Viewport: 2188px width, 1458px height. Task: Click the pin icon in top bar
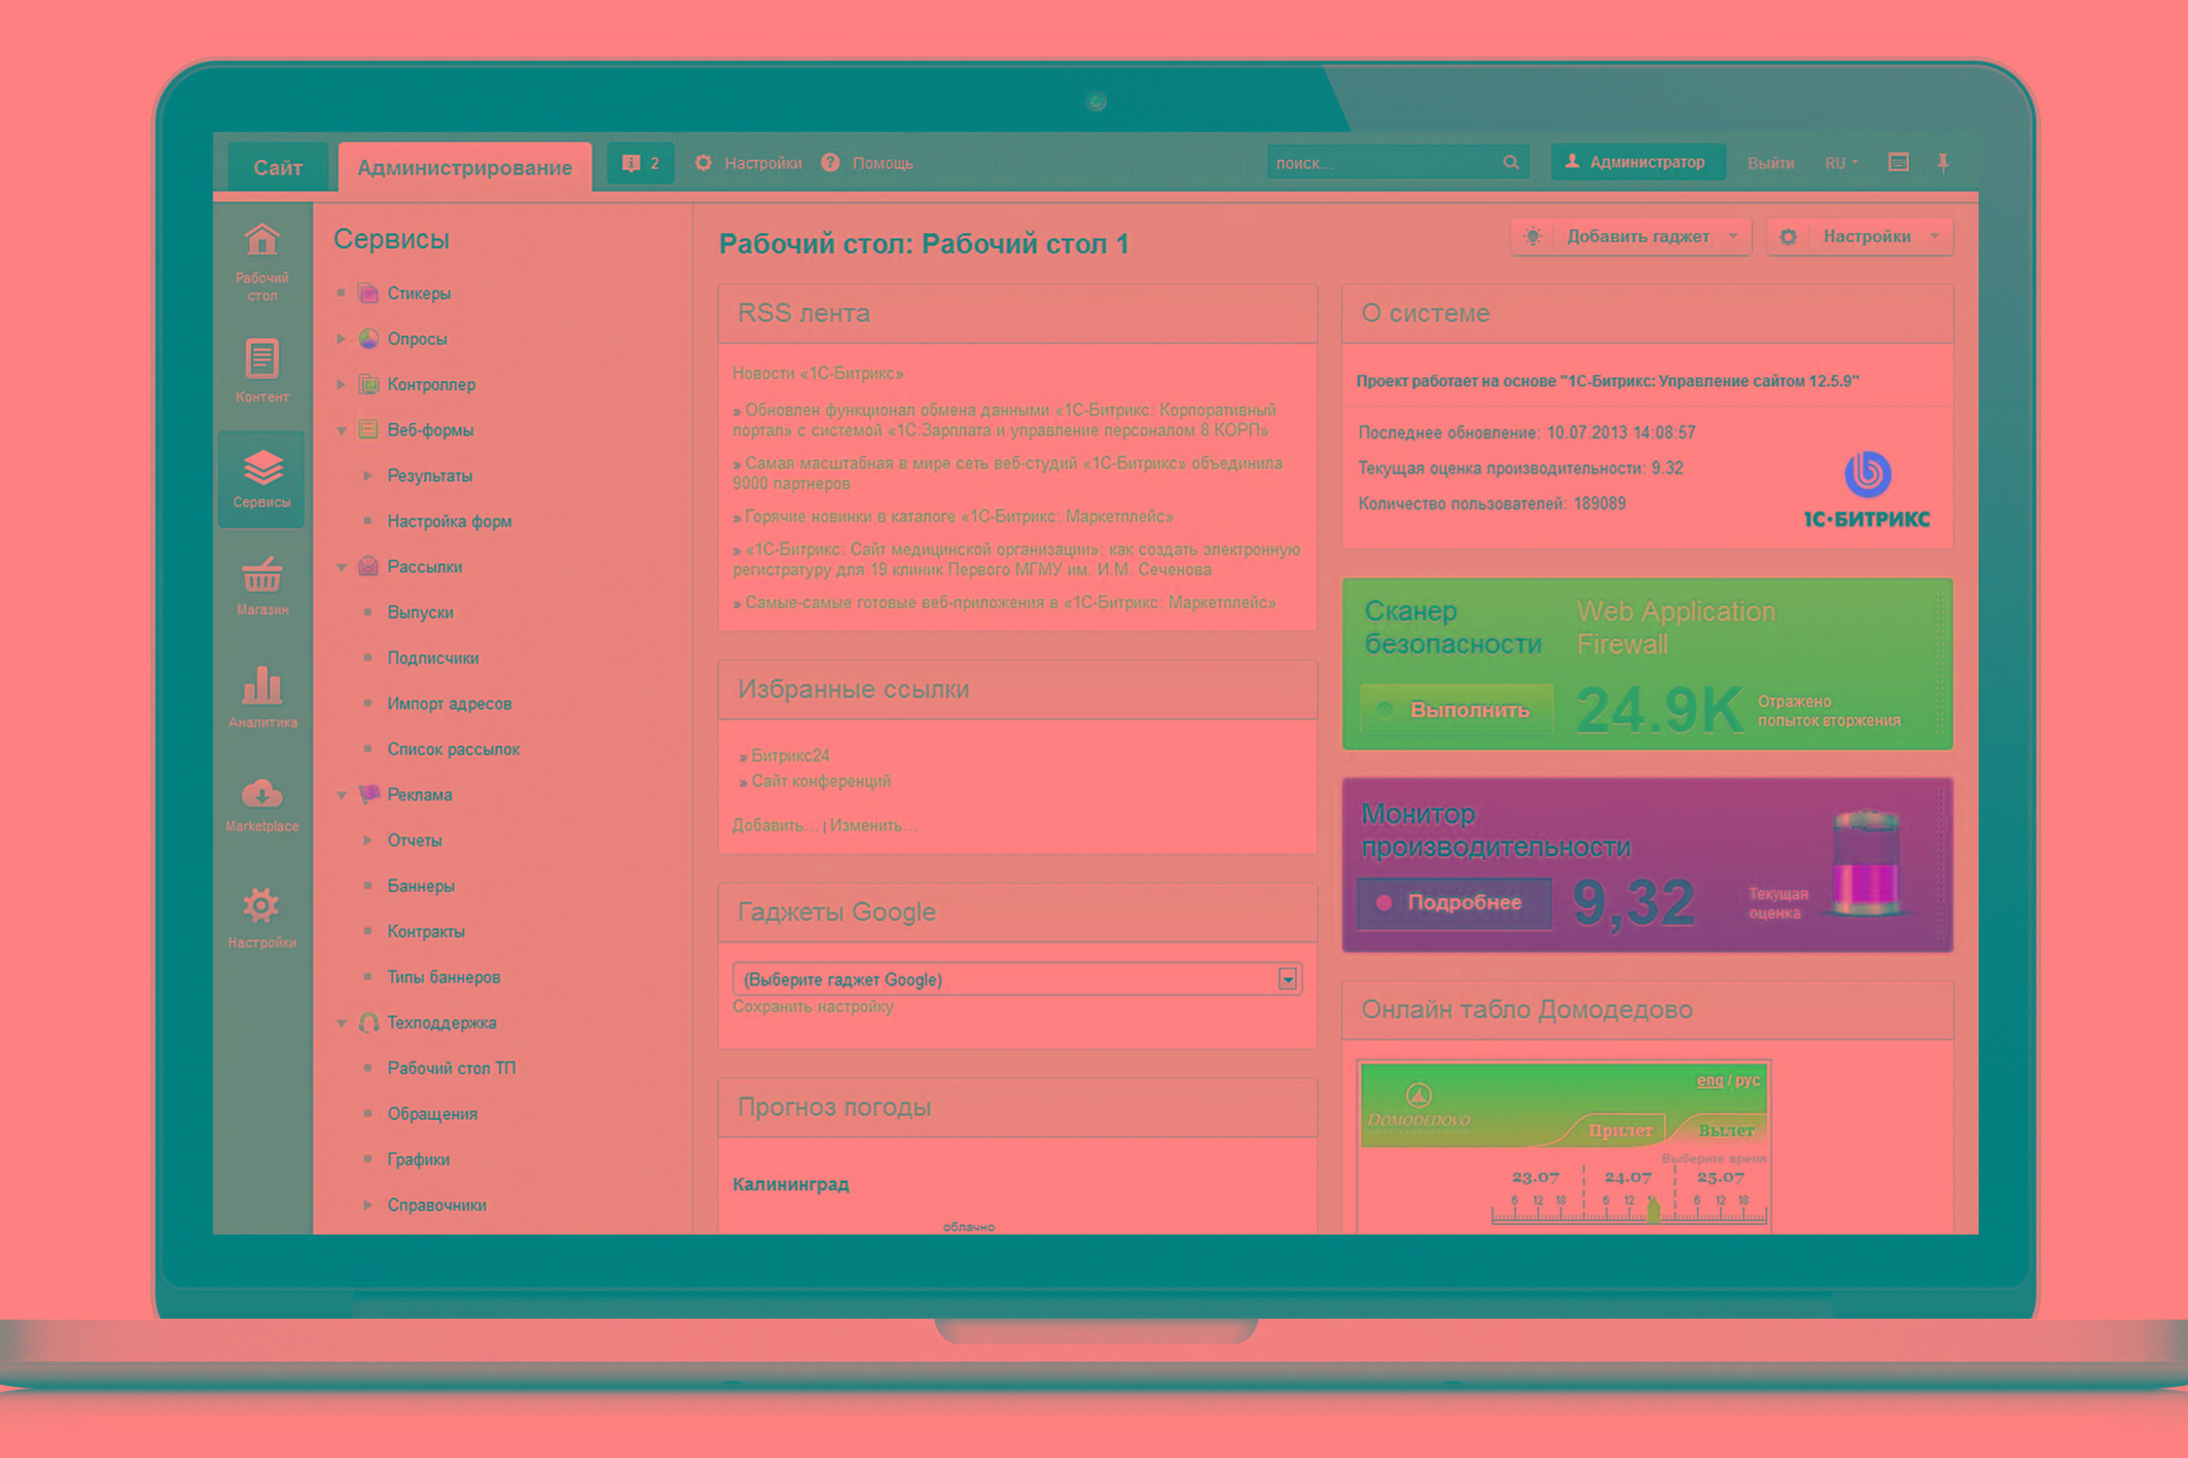[1943, 163]
